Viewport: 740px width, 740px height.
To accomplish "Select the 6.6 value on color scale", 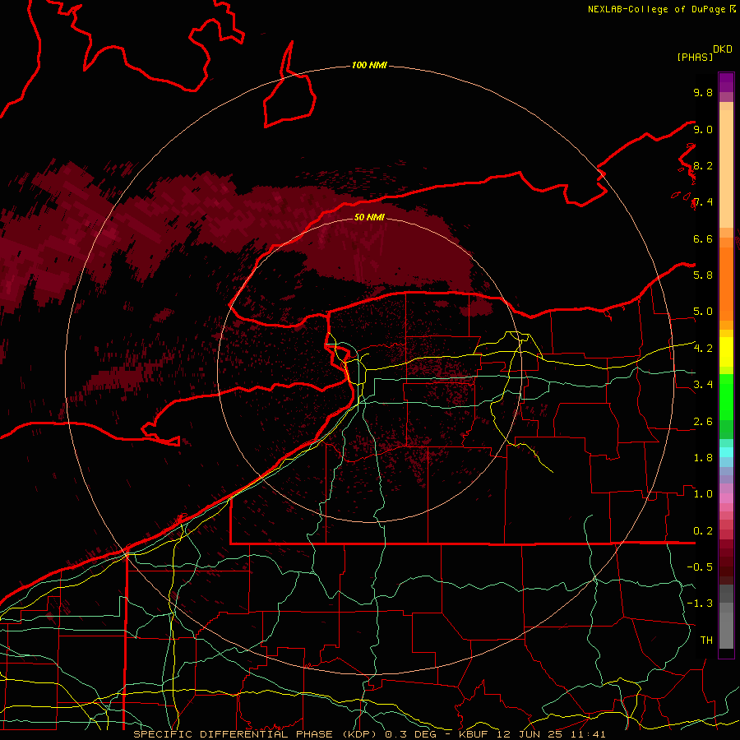I will pos(703,238).
